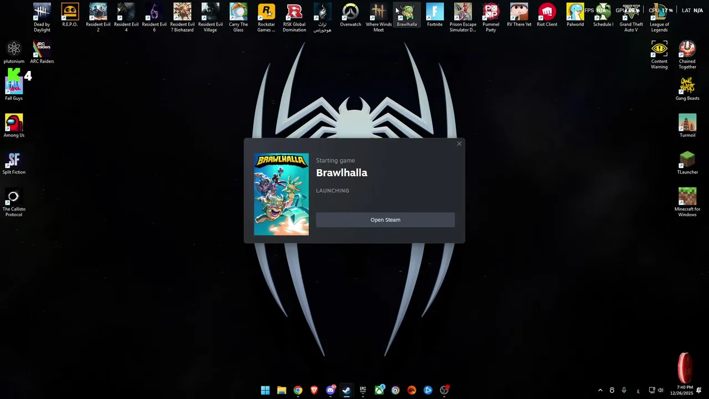Open Brave browser from the taskbar
Image resolution: width=709 pixels, height=399 pixels.
[314, 390]
